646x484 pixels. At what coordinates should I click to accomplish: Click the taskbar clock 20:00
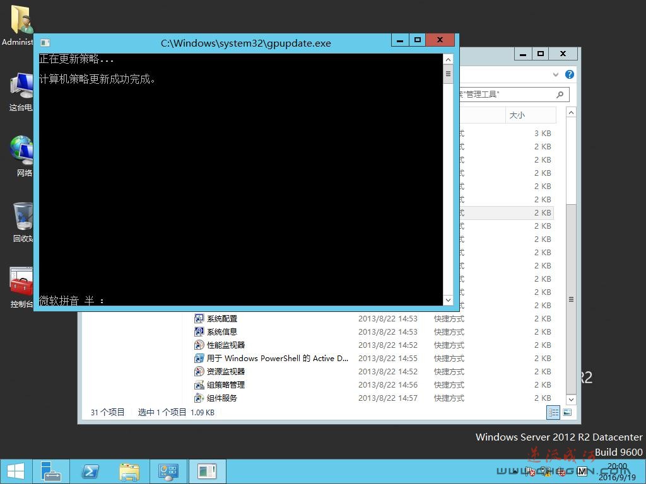617,466
